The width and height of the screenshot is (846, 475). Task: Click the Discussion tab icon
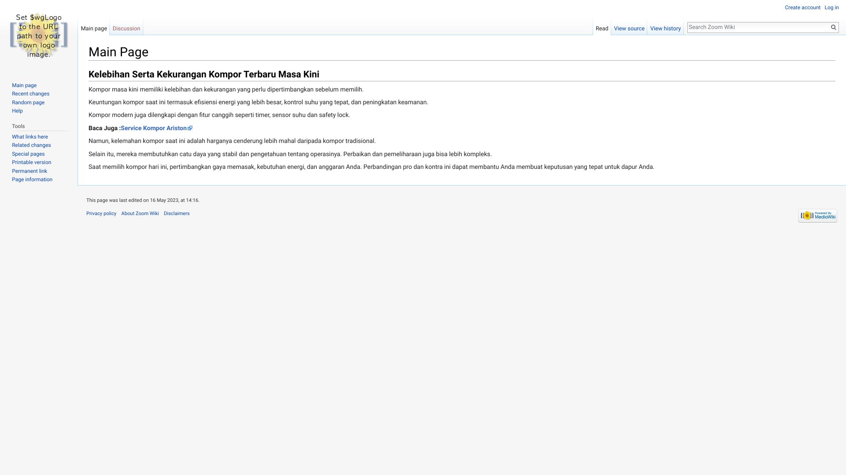click(x=126, y=28)
